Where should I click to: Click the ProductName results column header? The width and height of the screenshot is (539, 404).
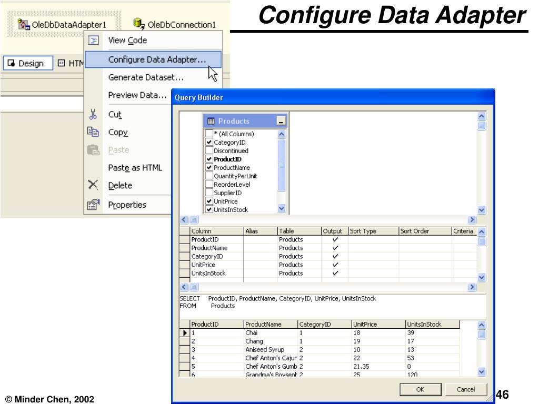pyautogui.click(x=271, y=324)
